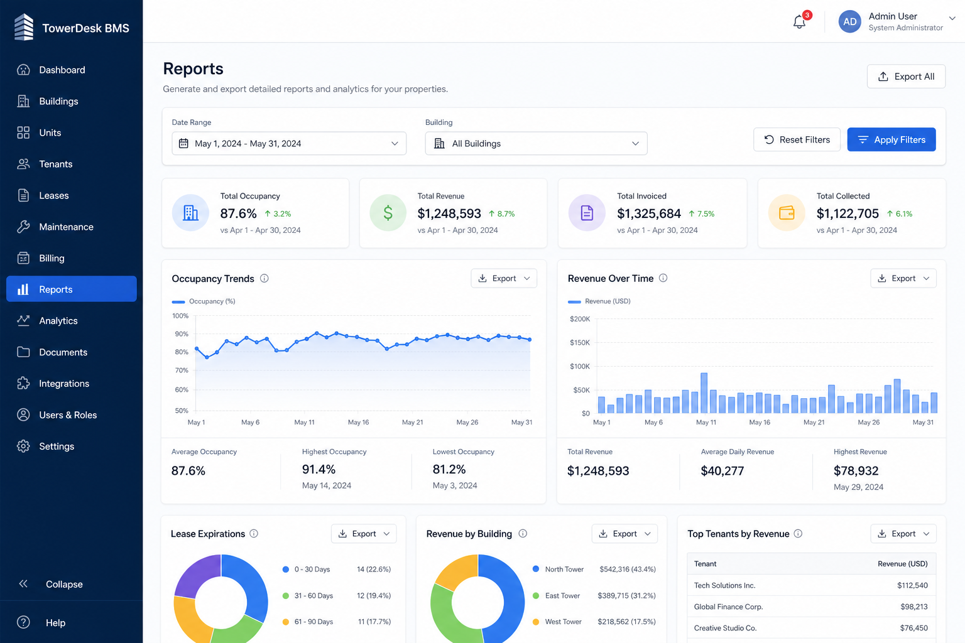Click the Total Collected wallet icon
The height and width of the screenshot is (643, 965).
[x=787, y=213]
